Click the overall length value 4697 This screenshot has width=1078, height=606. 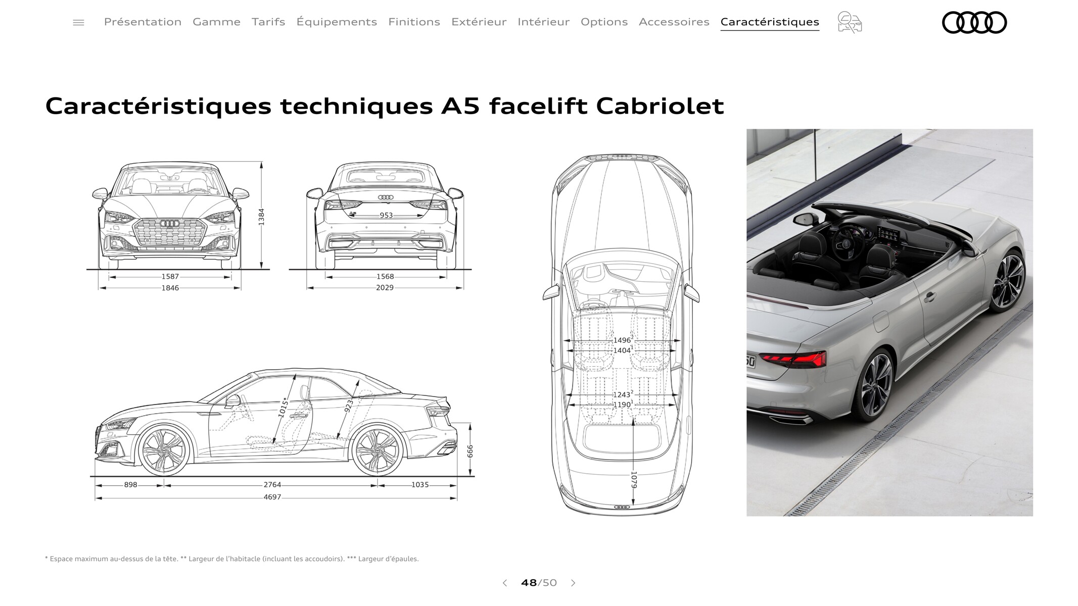272,497
